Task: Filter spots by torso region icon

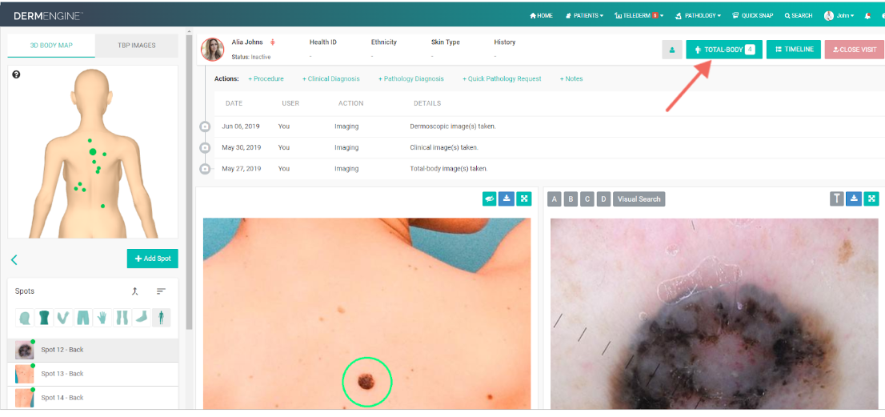Action: pyautogui.click(x=44, y=318)
